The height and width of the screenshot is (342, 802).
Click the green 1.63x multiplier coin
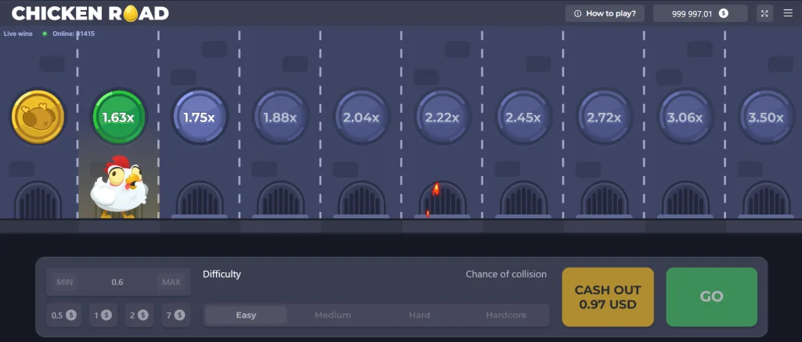point(118,117)
